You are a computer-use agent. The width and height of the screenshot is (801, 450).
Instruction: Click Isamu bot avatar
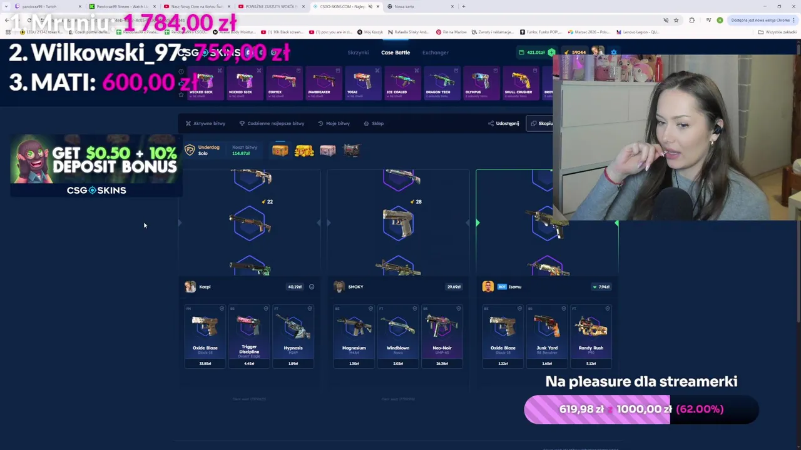coord(487,286)
